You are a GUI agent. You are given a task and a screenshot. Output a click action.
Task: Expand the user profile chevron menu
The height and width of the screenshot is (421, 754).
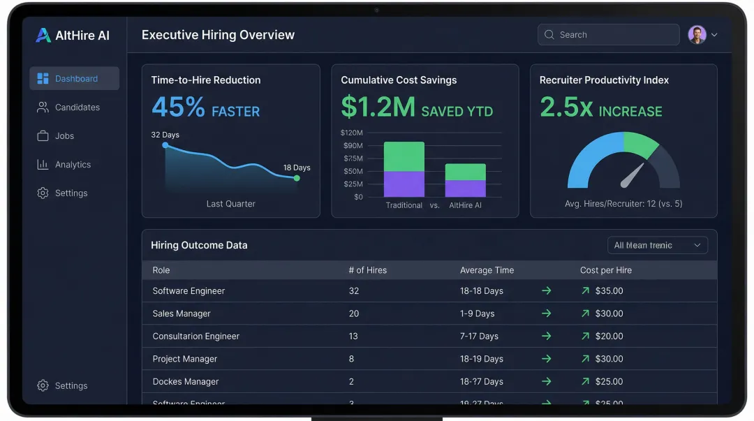pos(714,34)
